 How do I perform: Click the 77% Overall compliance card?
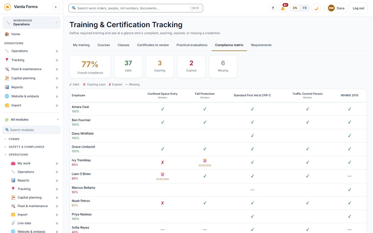[x=90, y=67]
